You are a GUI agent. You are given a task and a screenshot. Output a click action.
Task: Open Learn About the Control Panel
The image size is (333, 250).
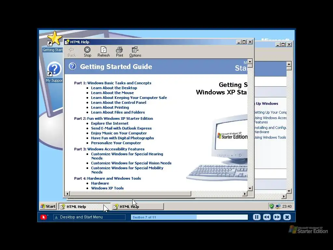(118, 103)
